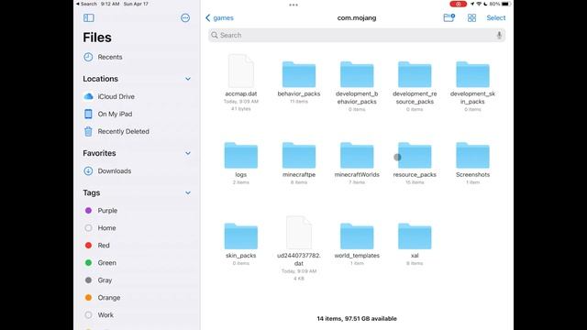587x330 pixels.
Task: Open the more options ellipsis in sidebar
Action: point(185,17)
